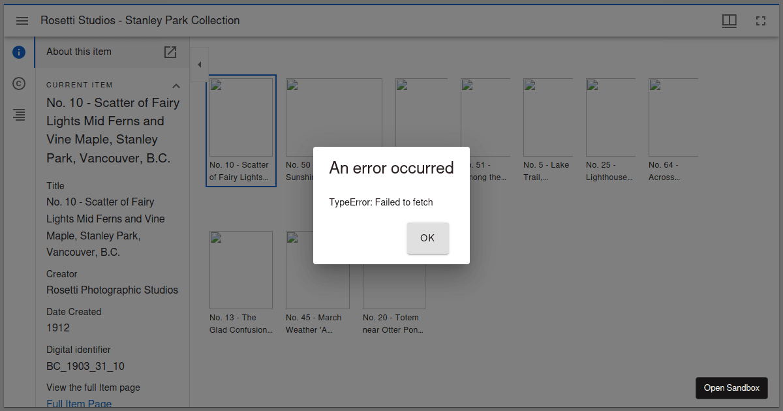783x411 pixels.
Task: Collapse the Current Item section
Action: (176, 85)
